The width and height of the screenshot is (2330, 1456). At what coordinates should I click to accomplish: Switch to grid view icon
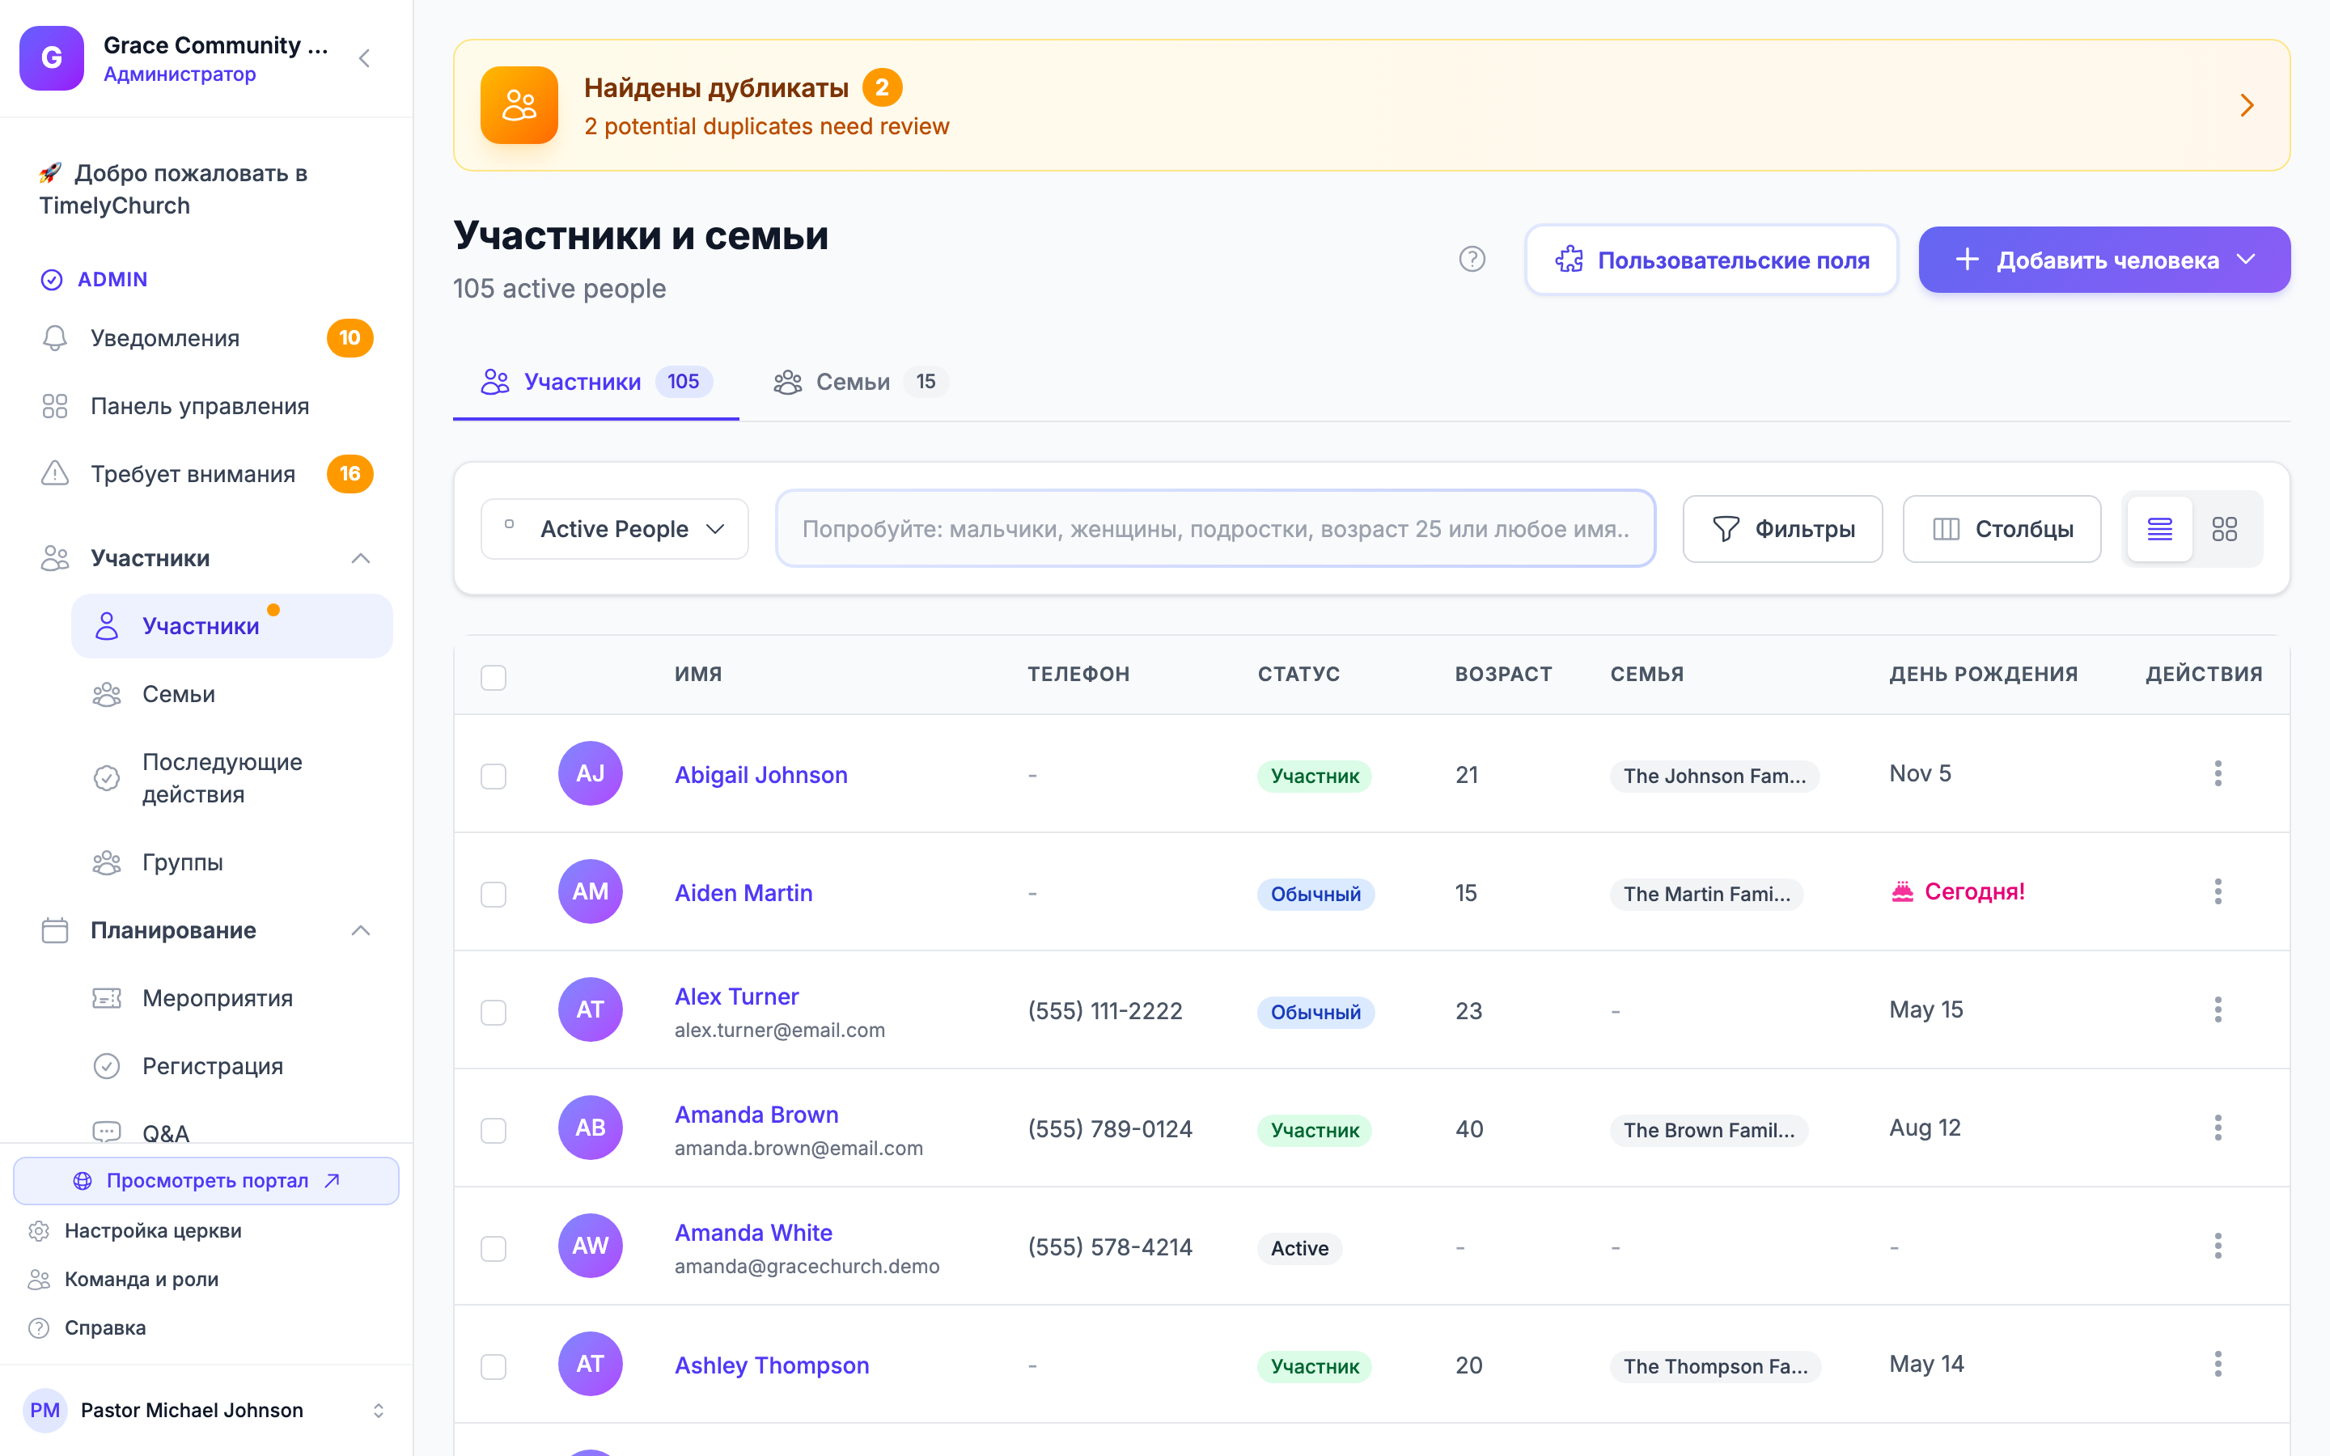coord(2224,529)
